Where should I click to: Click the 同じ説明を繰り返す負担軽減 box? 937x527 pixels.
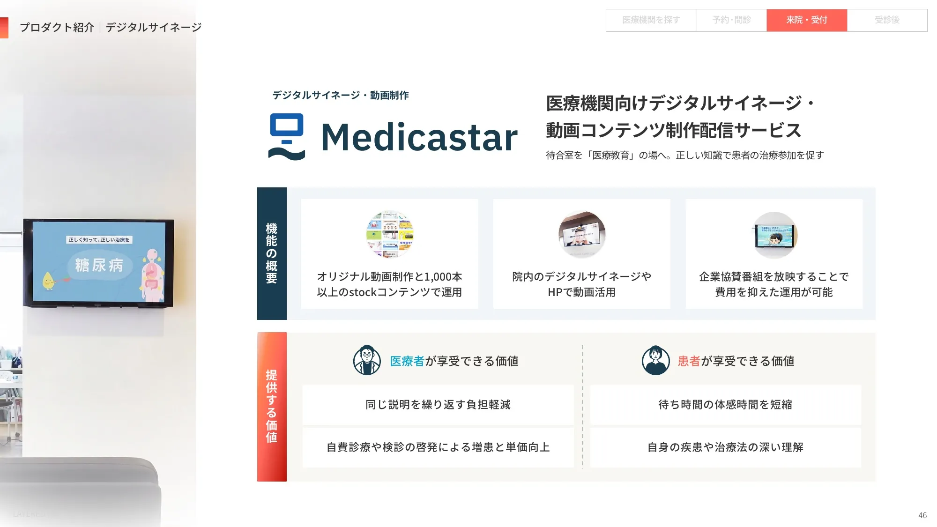[438, 405]
